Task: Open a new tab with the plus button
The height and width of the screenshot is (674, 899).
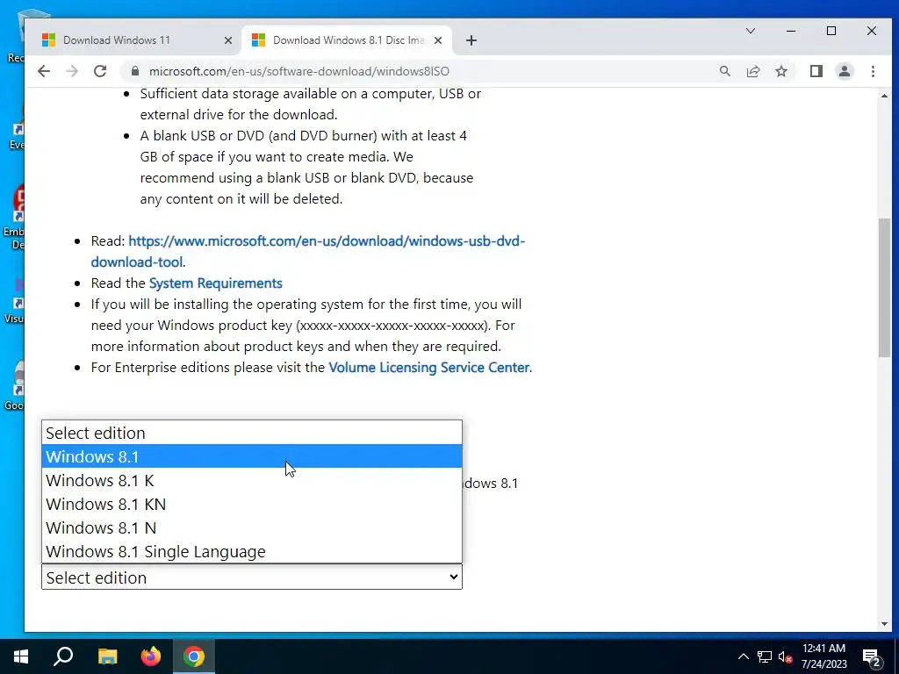Action: (x=471, y=40)
